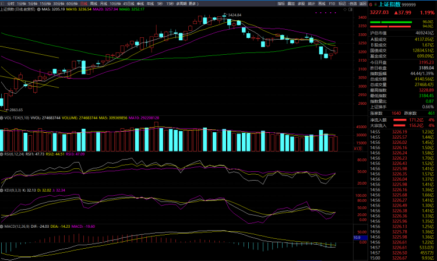Click the 画线 drawing tools button

pos(322,3)
